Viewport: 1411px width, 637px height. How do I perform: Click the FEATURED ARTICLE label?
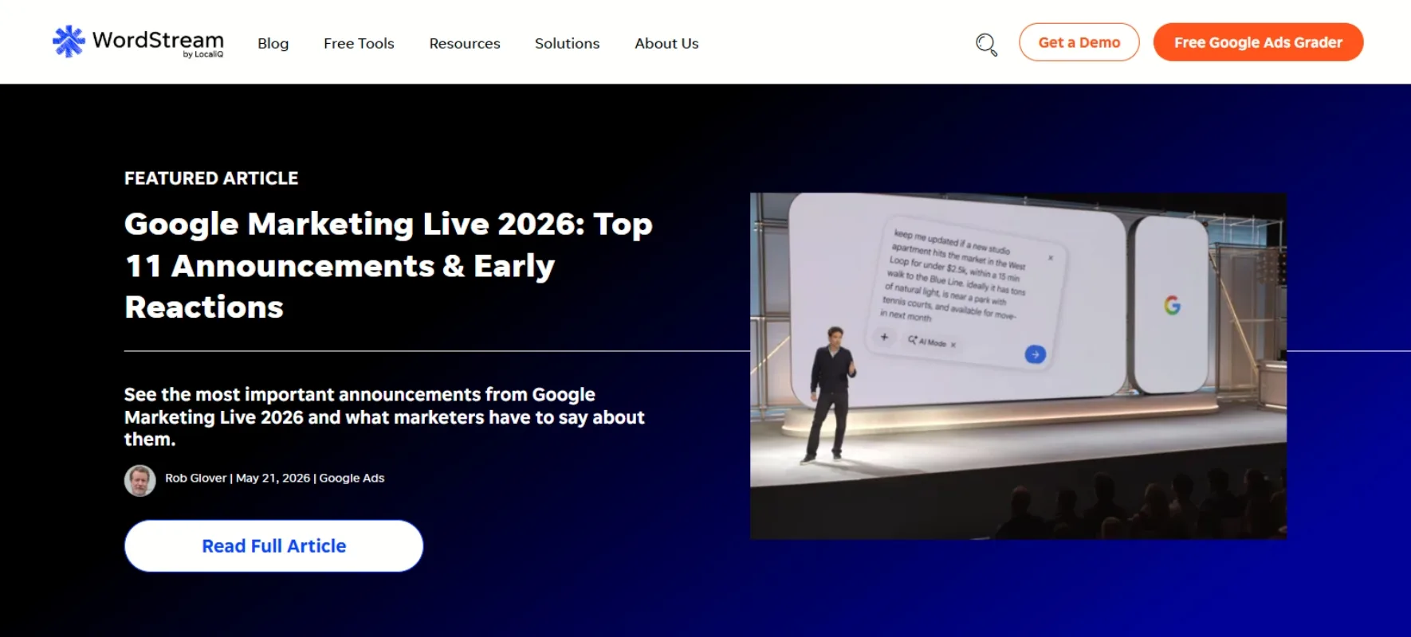tap(211, 178)
